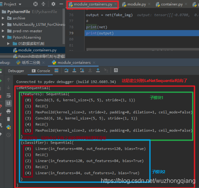Click the Step Into debugger icon
The width and height of the screenshot is (199, 188).
click(74, 70)
